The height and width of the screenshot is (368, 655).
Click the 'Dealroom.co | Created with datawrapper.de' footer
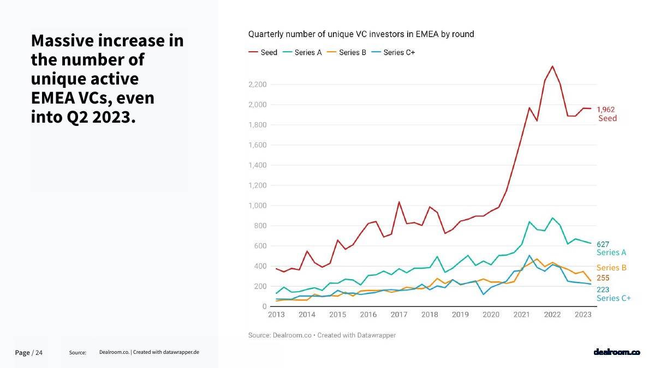pos(149,352)
